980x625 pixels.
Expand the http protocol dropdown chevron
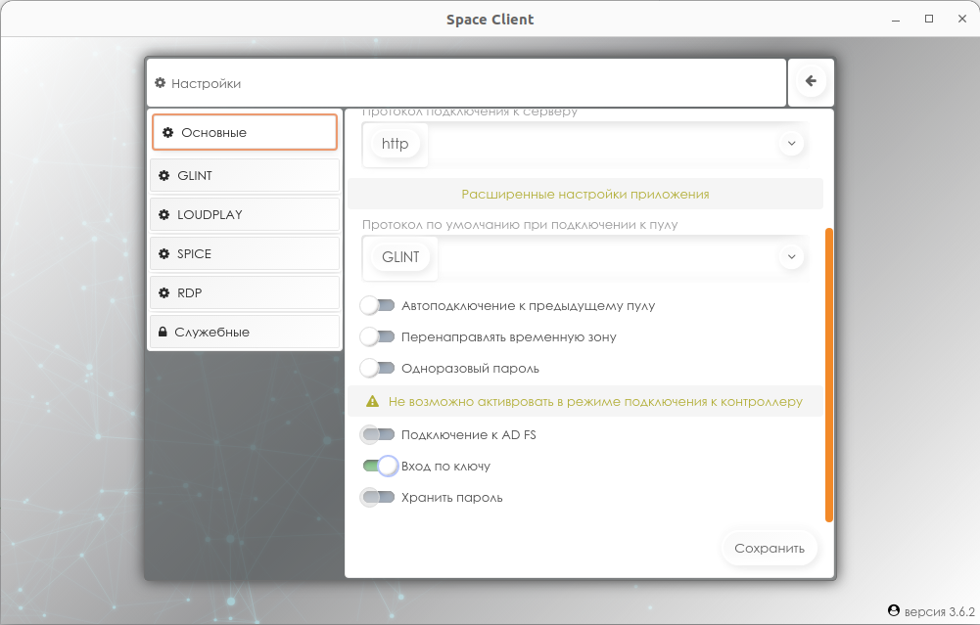[x=791, y=144]
